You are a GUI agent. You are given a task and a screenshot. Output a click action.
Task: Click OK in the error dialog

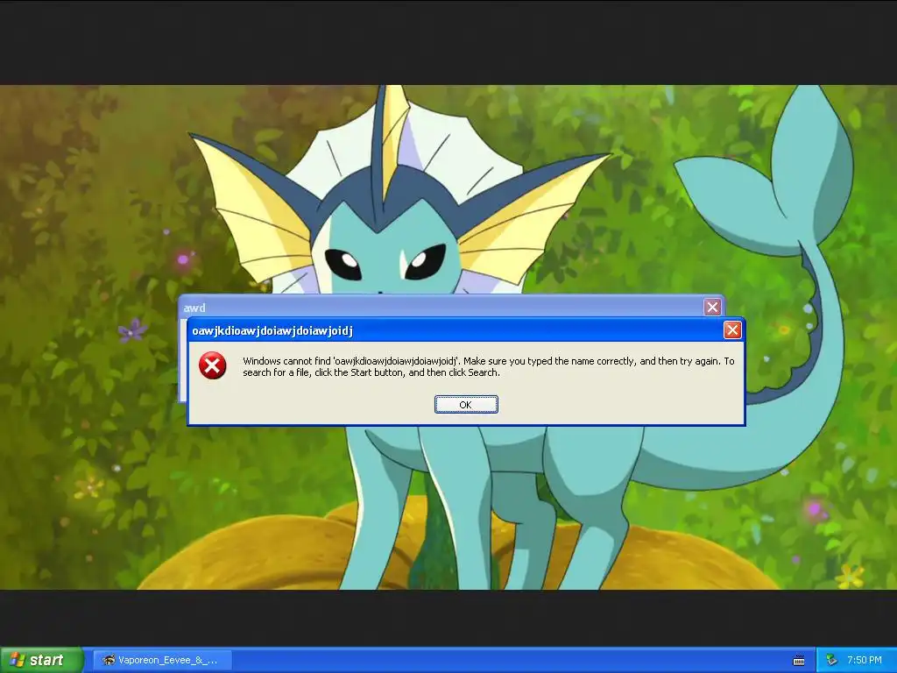point(466,405)
